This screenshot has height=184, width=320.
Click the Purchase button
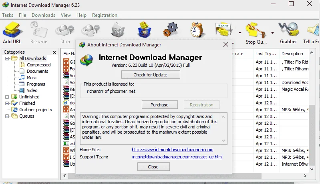159,105
